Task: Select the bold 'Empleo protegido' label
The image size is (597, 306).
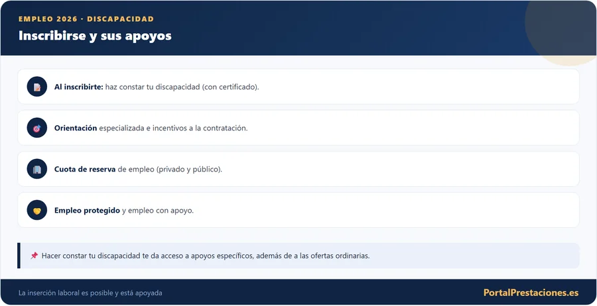Action: pos(87,210)
